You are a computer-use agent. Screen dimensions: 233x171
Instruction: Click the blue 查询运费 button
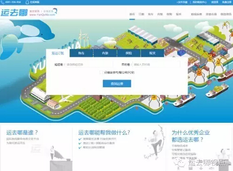pyautogui.click(x=117, y=84)
